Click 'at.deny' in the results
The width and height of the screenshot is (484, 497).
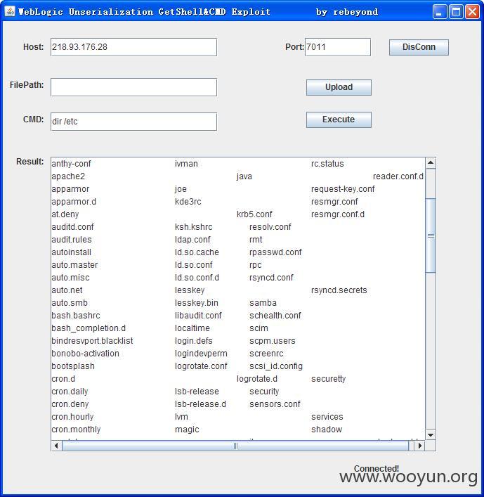click(65, 214)
